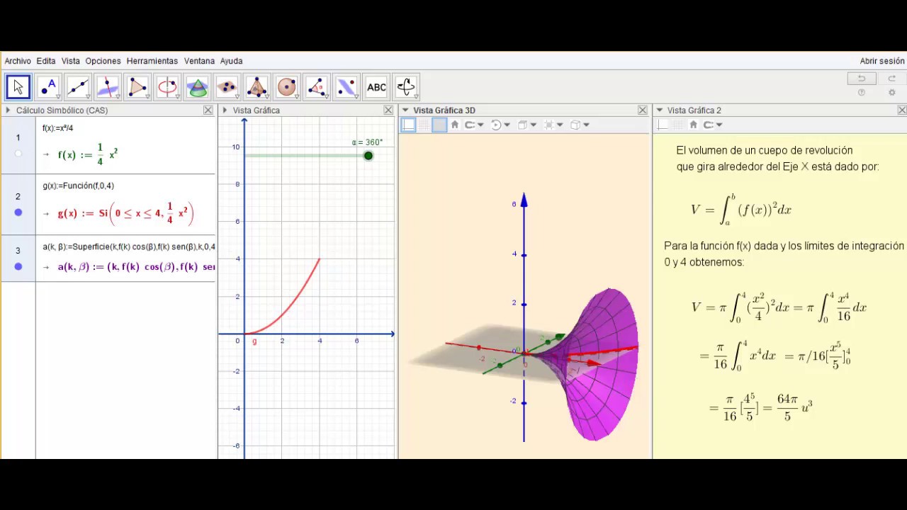Toggle grid display in Vista Gráfica 3D
907x510 pixels.
point(424,125)
